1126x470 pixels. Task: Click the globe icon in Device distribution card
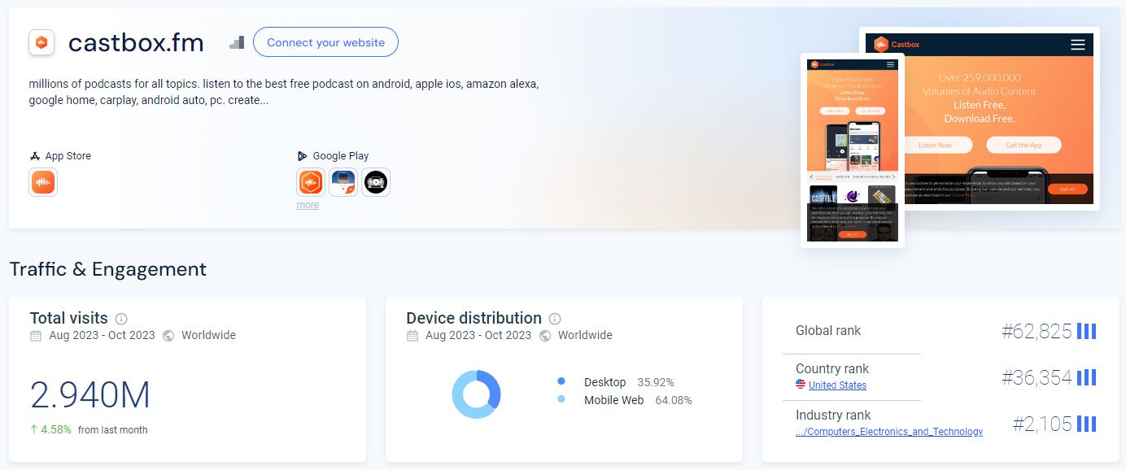(545, 336)
